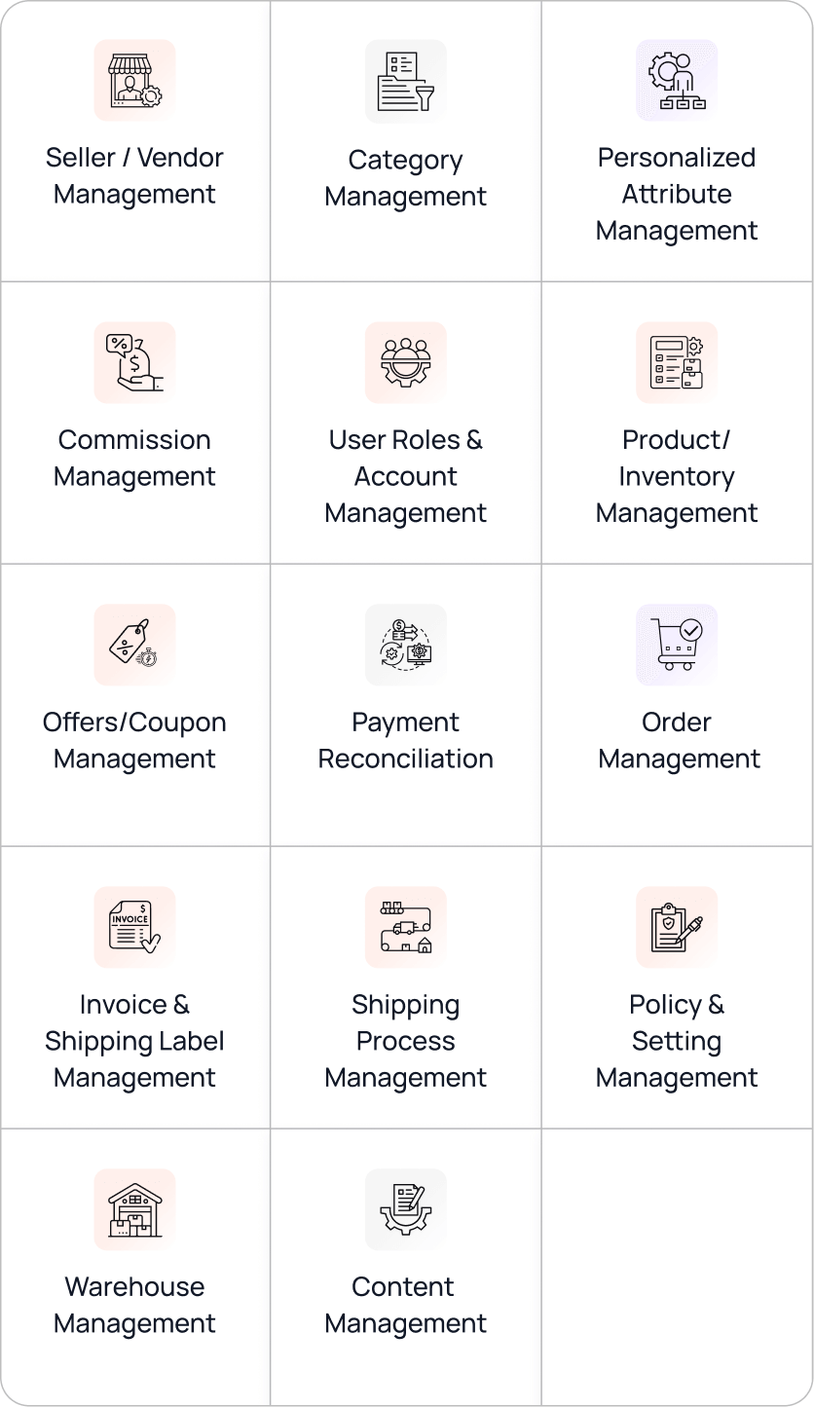This screenshot has height=1407, width=814.
Task: Open the "Commission Management" text label
Action: 134,458
